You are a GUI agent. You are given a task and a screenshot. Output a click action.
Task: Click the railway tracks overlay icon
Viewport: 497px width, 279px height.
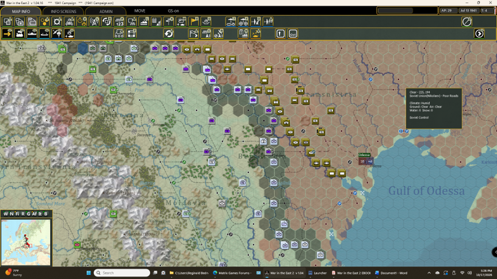[70, 22]
